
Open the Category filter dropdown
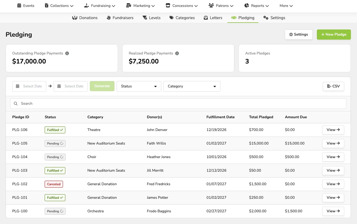pyautogui.click(x=192, y=86)
